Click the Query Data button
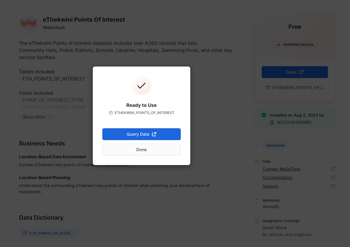350x247 pixels. 142,134
